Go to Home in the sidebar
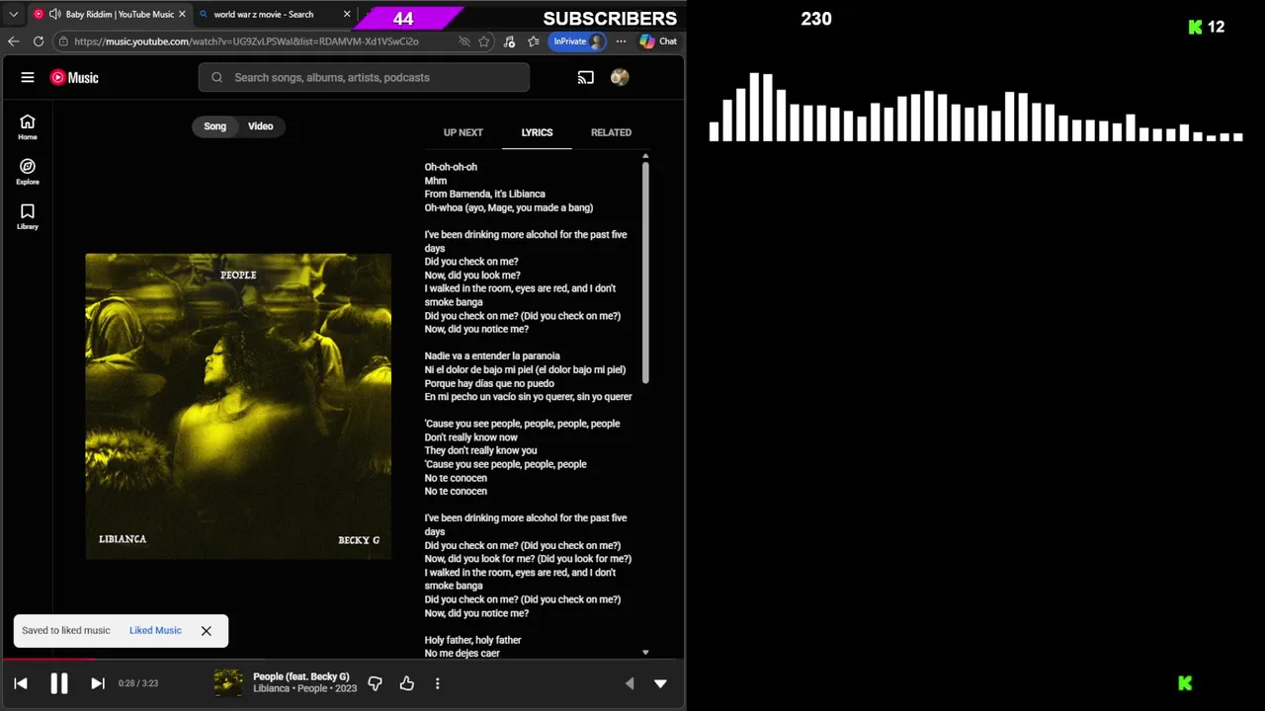This screenshot has width=1265, height=711. (x=28, y=126)
